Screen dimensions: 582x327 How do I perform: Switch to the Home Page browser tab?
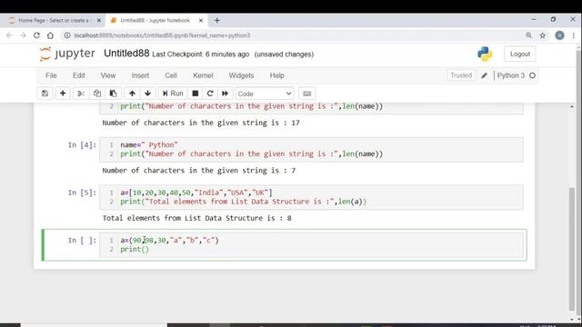(x=54, y=20)
